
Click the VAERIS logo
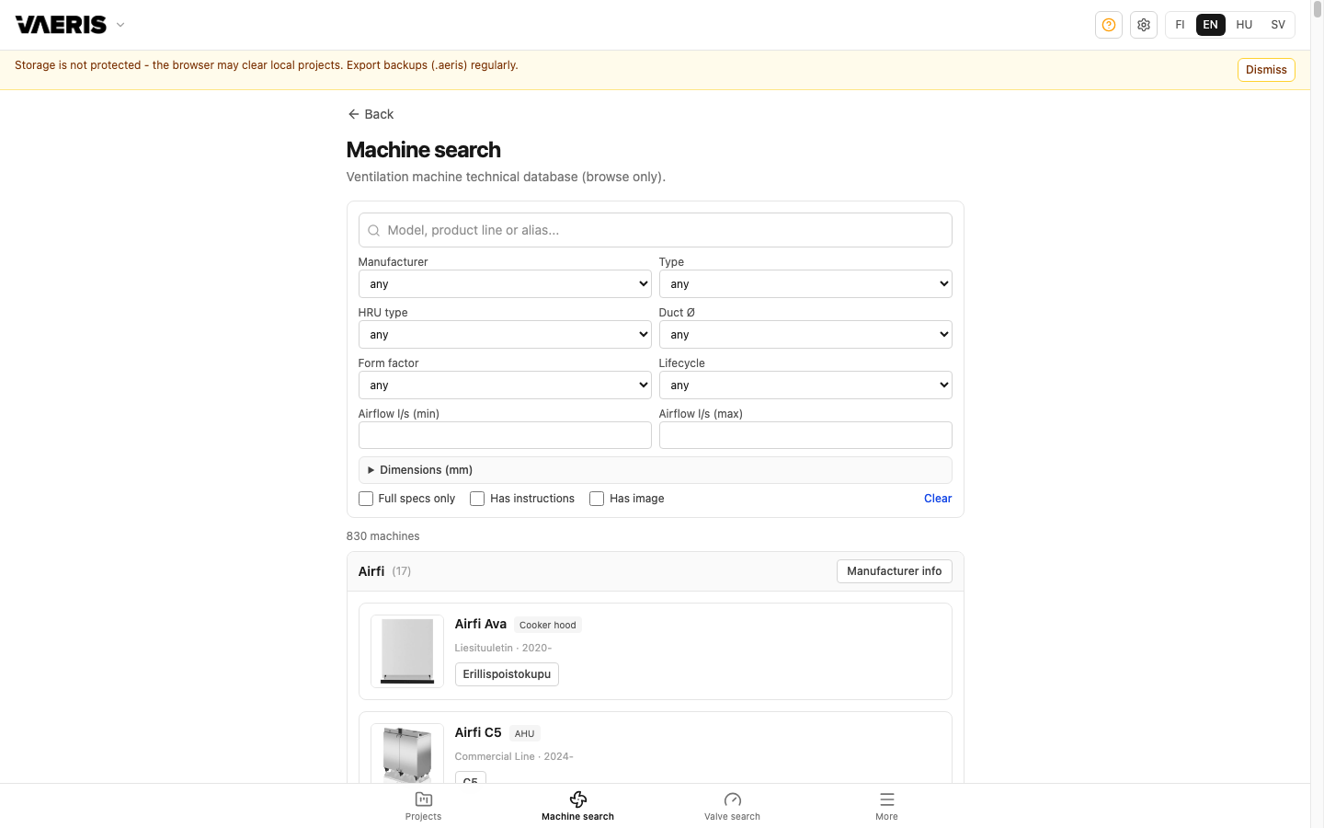(x=61, y=25)
